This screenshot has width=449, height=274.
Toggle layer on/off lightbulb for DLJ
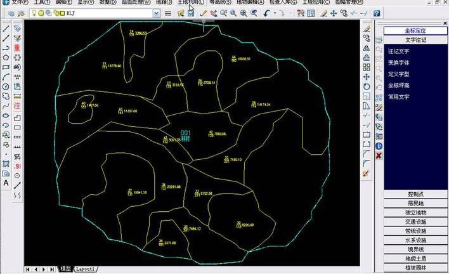[34, 13]
